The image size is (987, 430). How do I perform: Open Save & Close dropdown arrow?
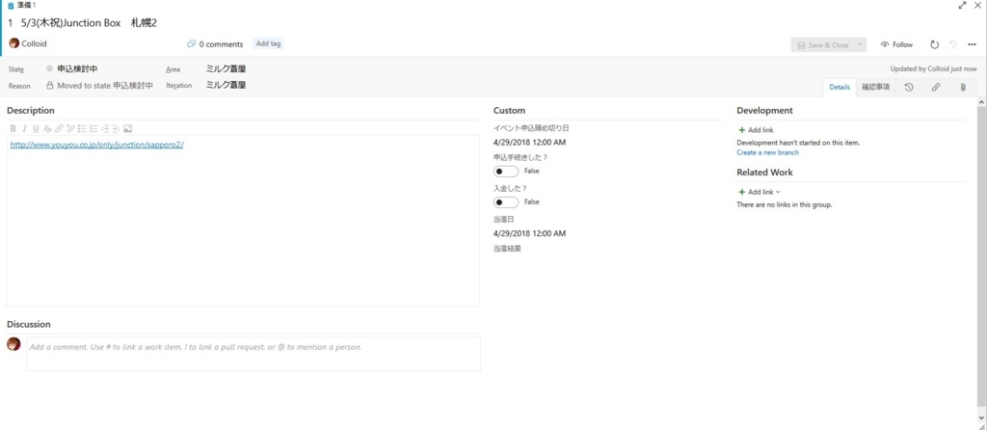click(x=860, y=44)
